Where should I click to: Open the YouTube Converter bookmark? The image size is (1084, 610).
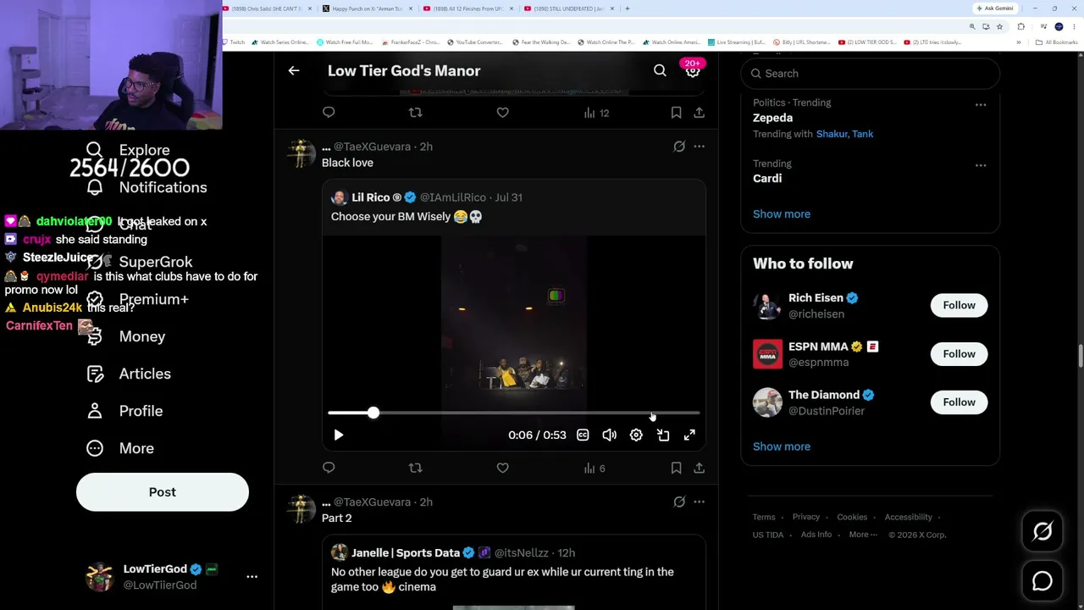[x=474, y=42]
